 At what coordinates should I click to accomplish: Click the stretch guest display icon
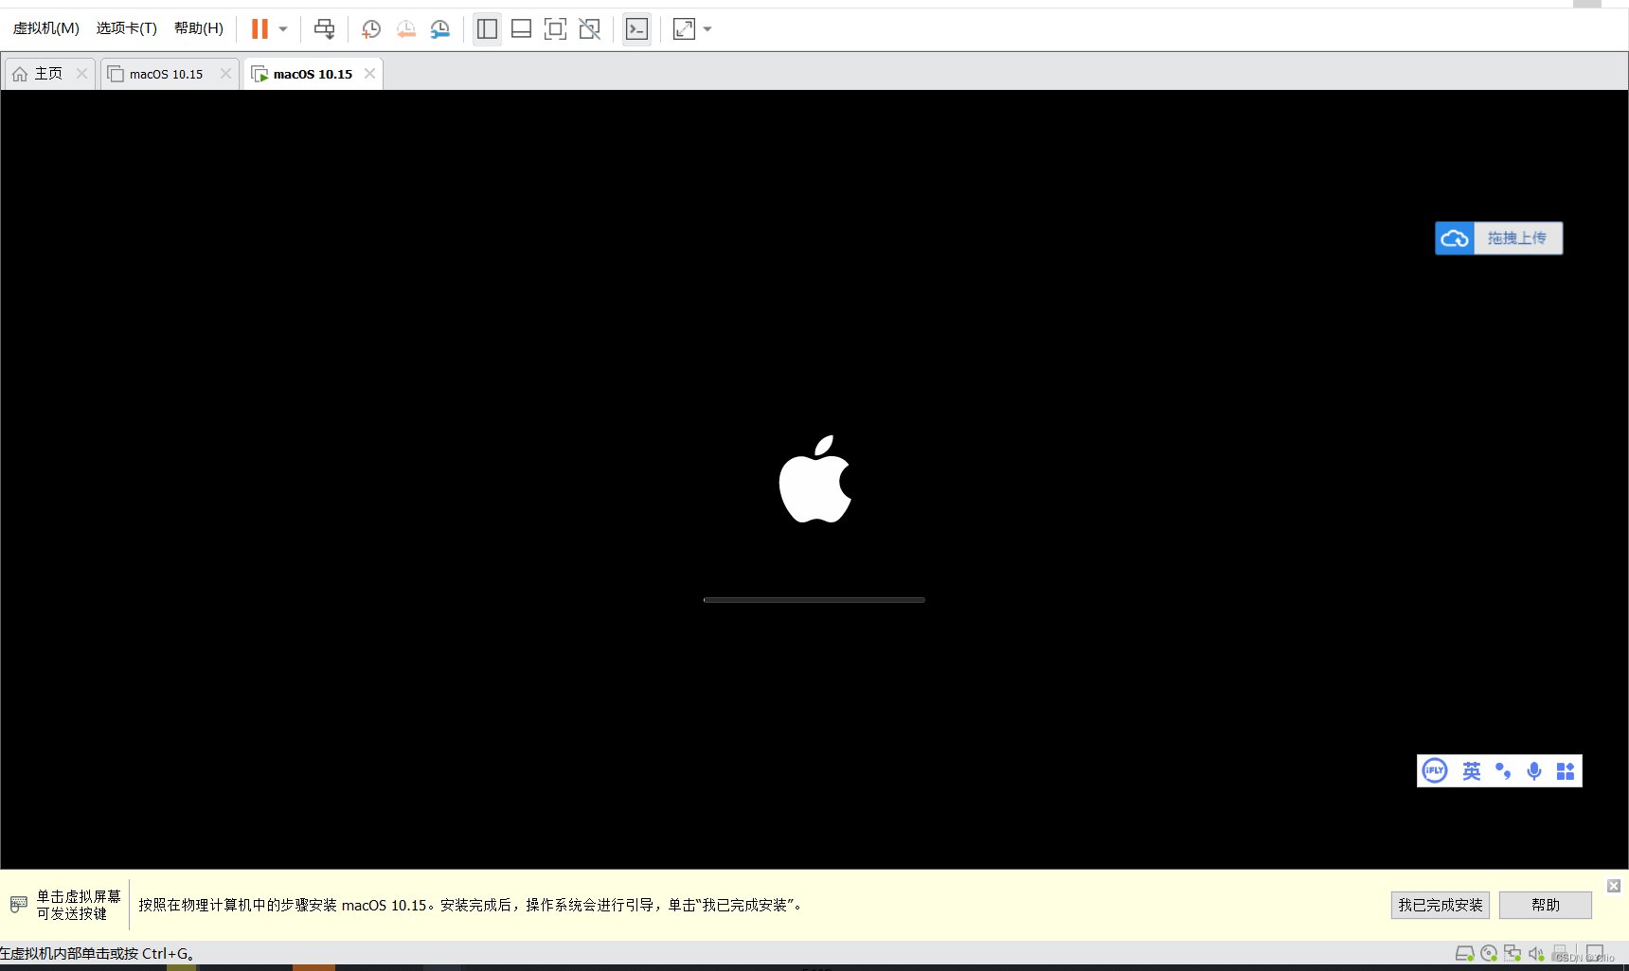pyautogui.click(x=684, y=29)
